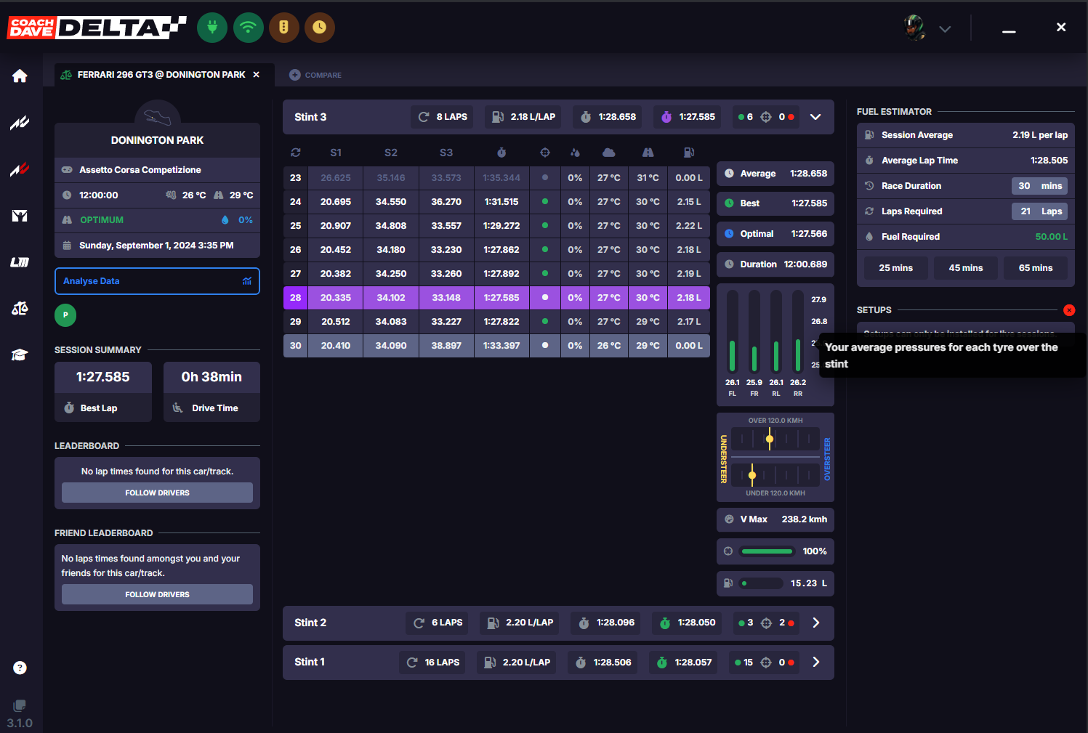Expand the Stint 2 panel
Image resolution: width=1088 pixels, height=733 pixels.
(x=815, y=623)
